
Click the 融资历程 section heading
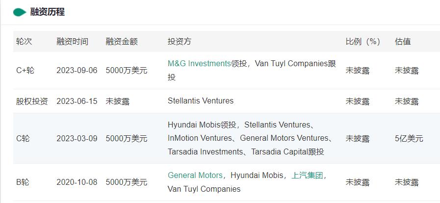click(x=47, y=12)
